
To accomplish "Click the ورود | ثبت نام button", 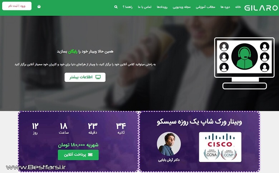I will [x=17, y=6].
